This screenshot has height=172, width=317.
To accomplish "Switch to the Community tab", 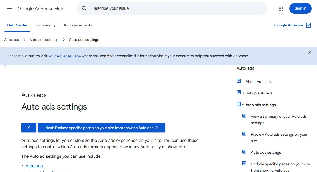I will point(46,25).
